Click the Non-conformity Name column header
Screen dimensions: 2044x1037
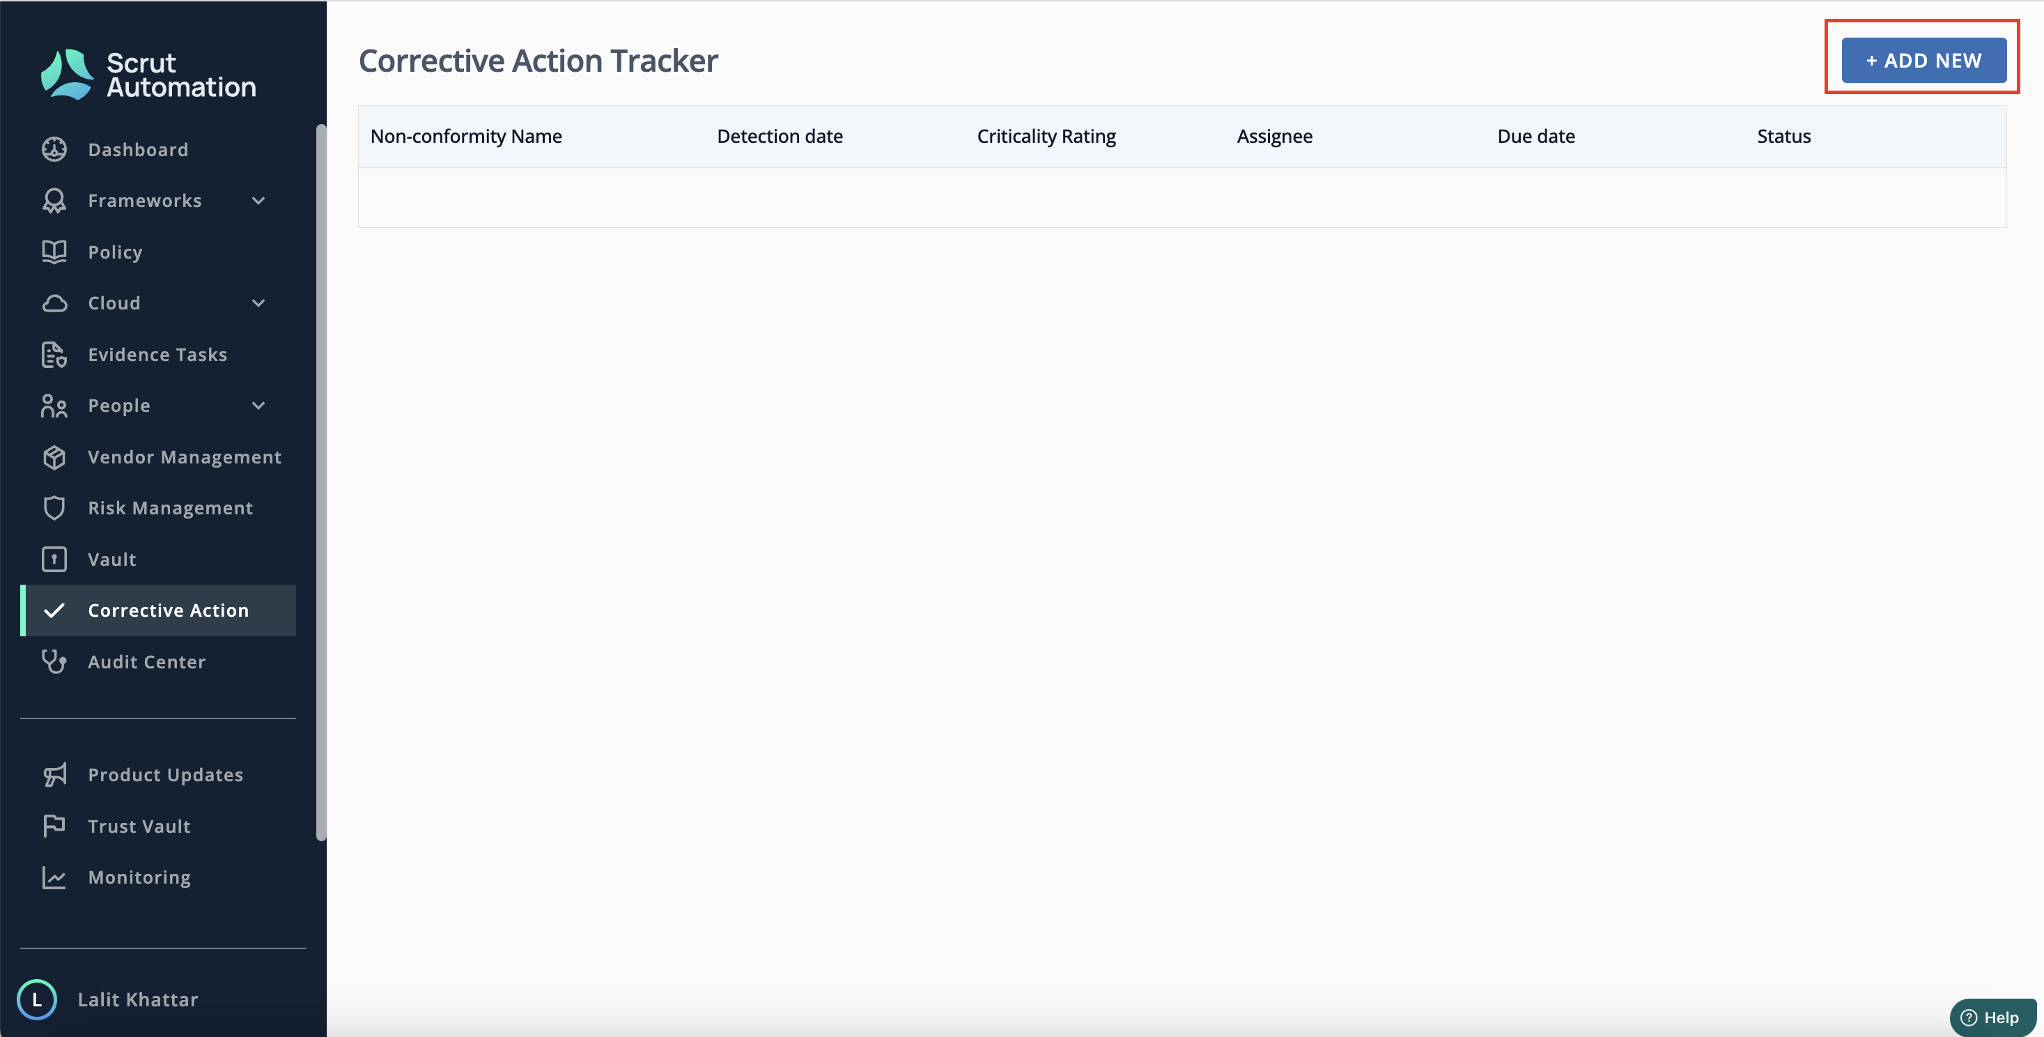click(x=466, y=136)
